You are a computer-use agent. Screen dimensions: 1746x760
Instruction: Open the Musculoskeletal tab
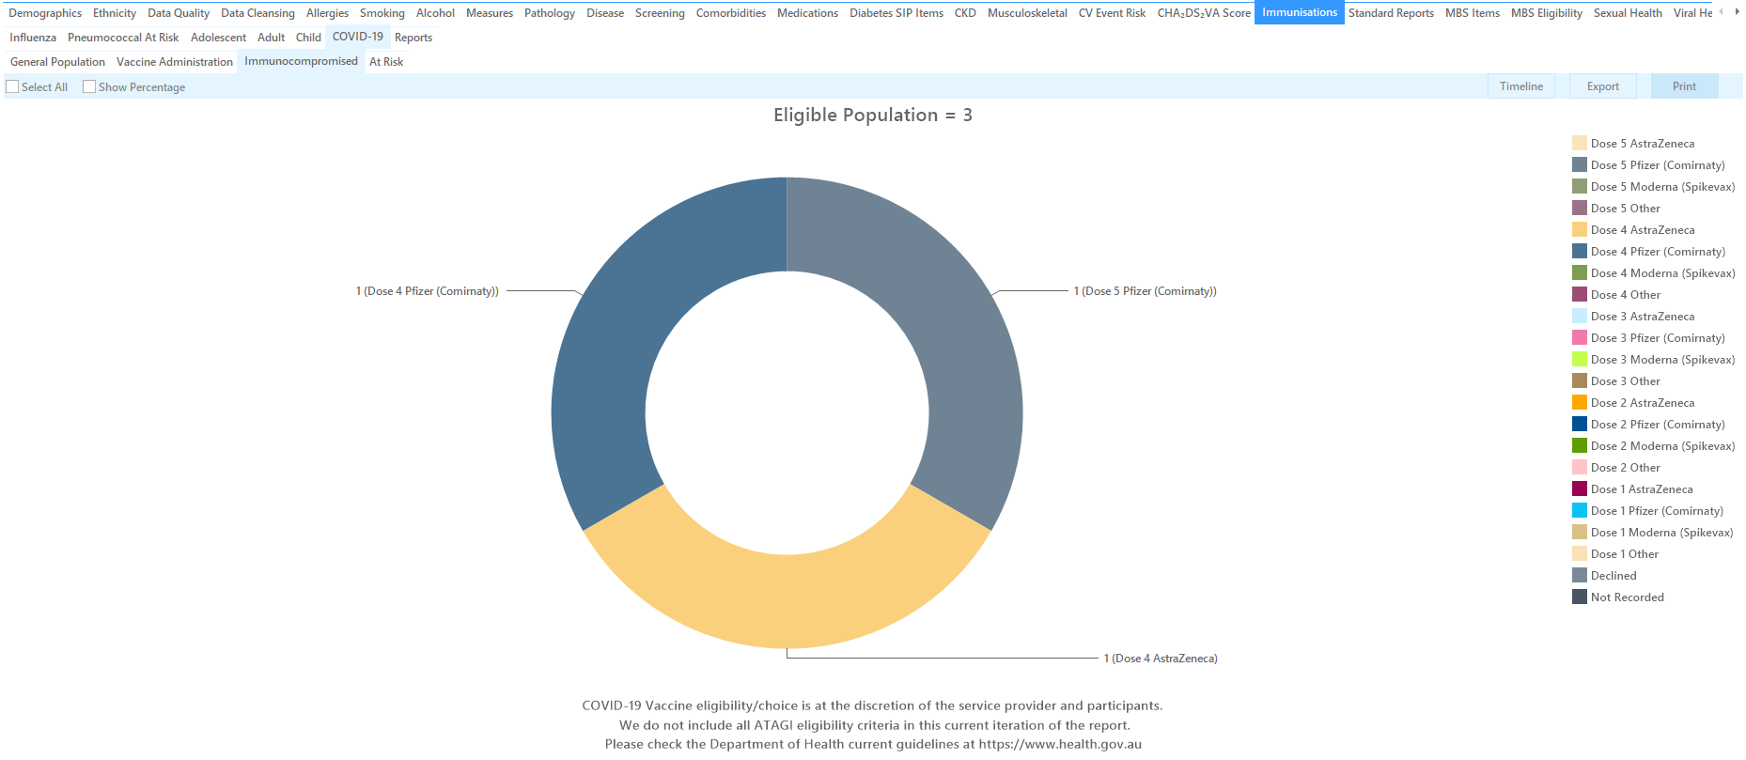pos(1027,13)
